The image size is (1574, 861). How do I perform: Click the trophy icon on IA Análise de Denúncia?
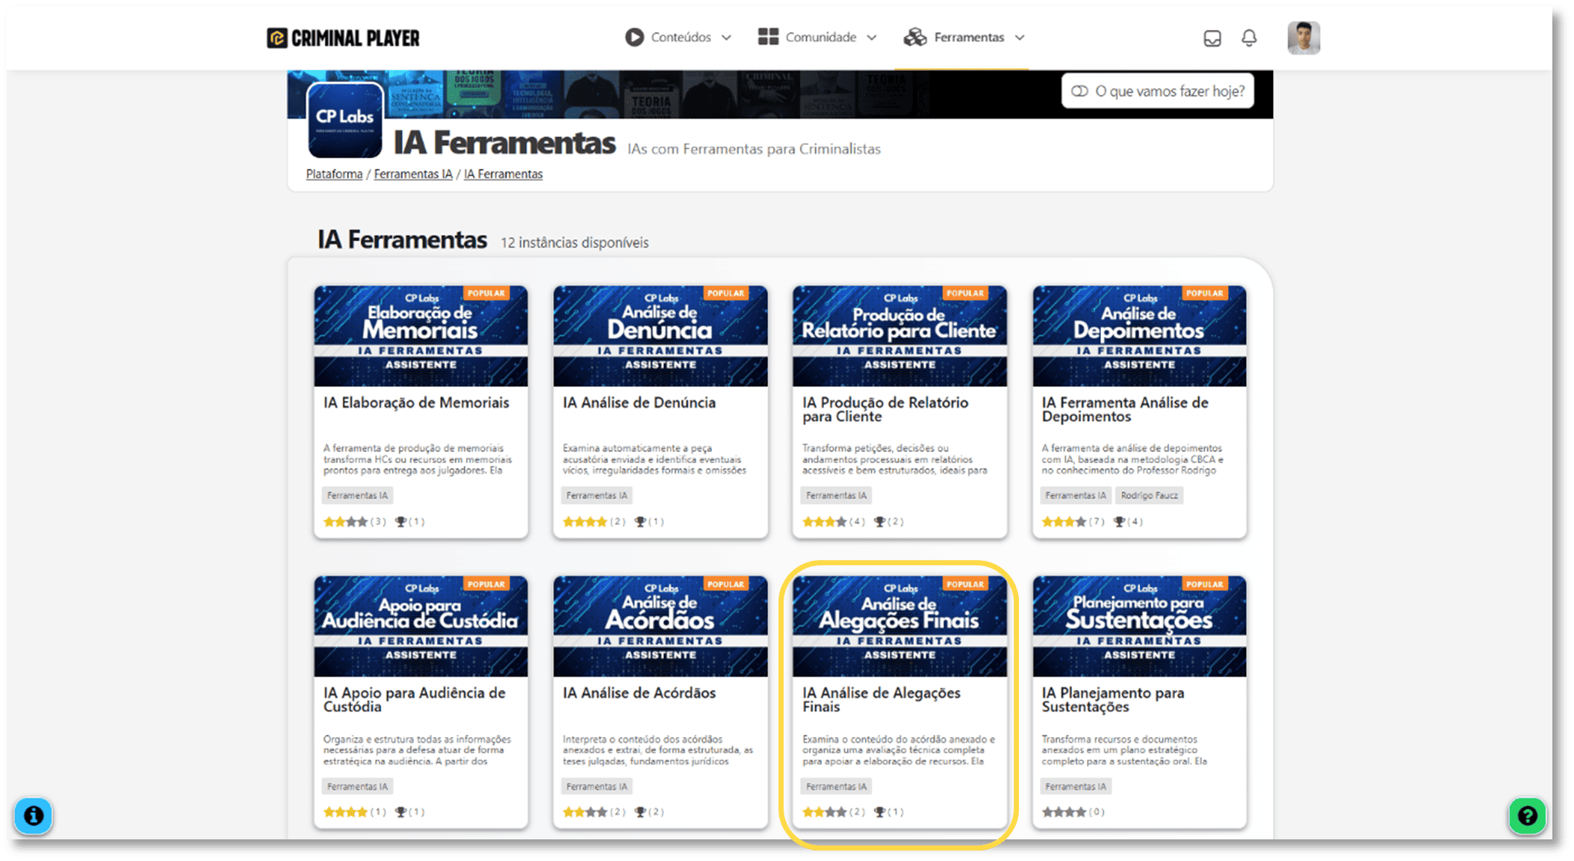(640, 522)
